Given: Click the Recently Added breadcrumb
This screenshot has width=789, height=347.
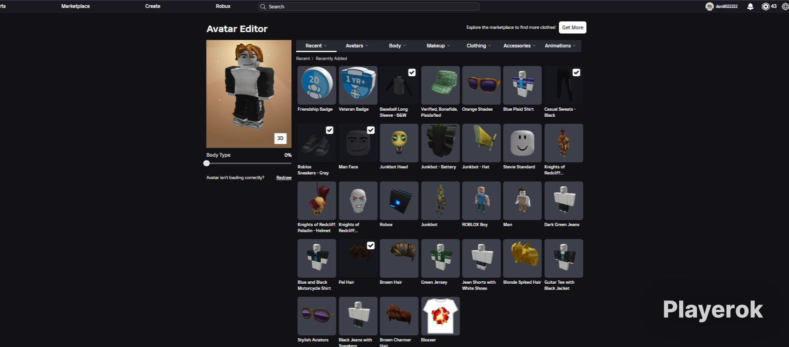Looking at the screenshot, I should coord(331,59).
